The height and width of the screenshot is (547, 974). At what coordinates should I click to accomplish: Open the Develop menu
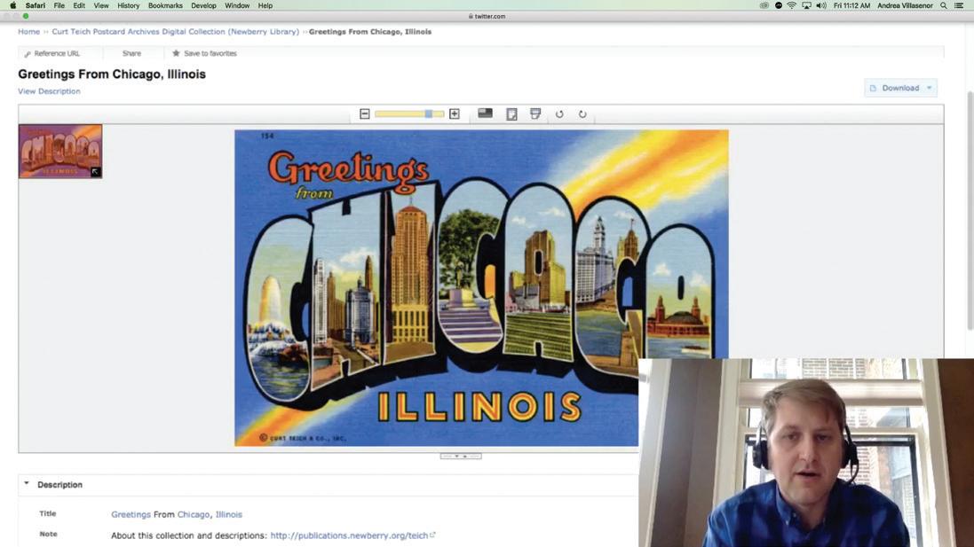point(203,5)
